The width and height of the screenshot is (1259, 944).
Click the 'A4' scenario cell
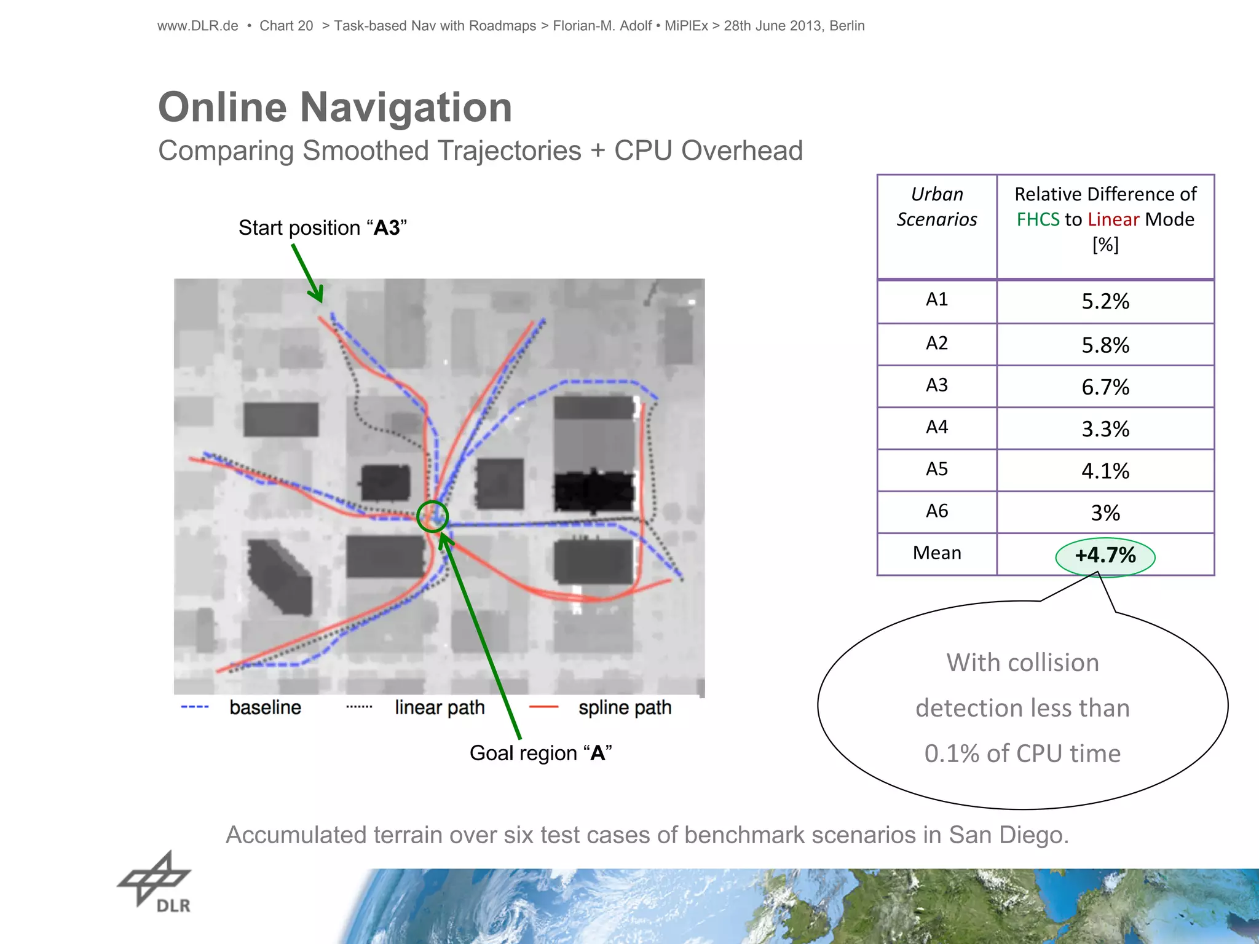tap(937, 427)
